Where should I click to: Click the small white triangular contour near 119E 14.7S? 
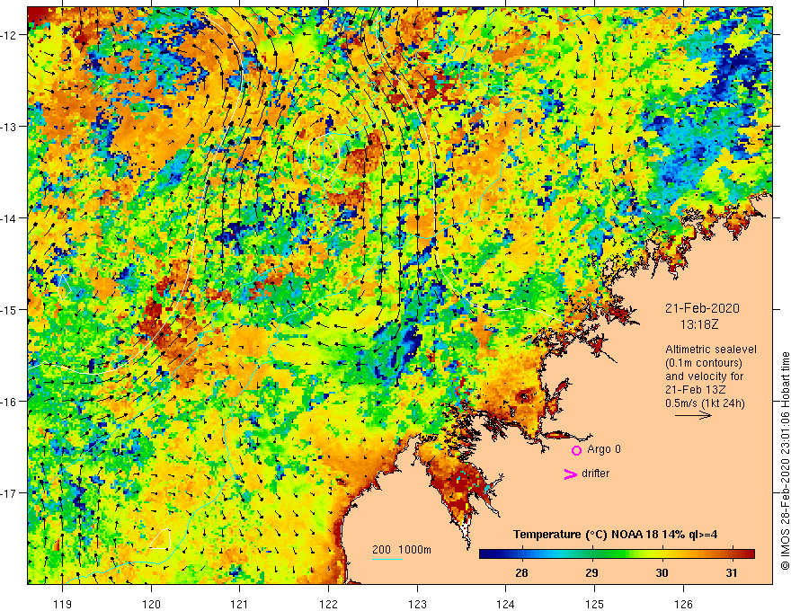click(x=64, y=287)
